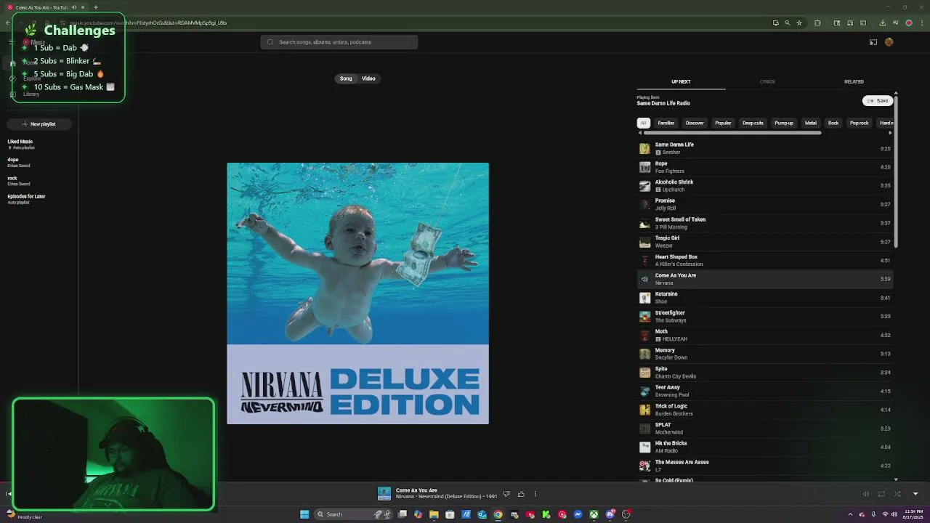Play Same Damn Life by Seether
Screen dimensions: 930x523
pyautogui.click(x=765, y=148)
